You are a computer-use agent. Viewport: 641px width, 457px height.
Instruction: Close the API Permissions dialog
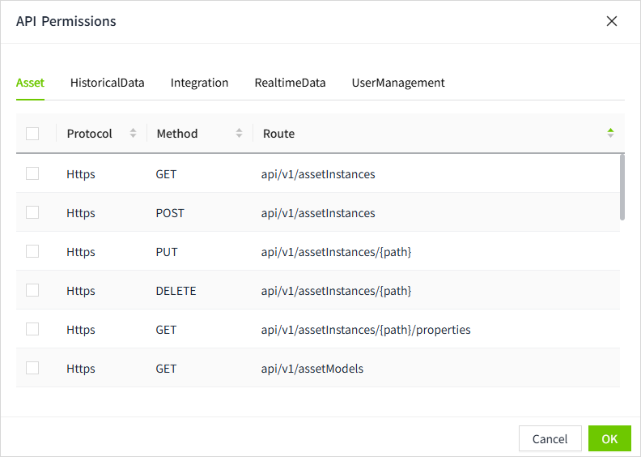point(612,22)
